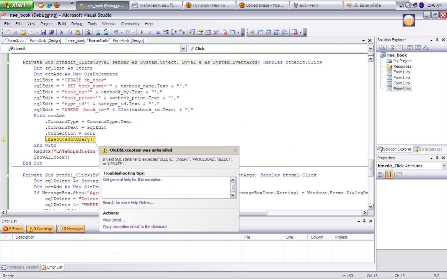Viewport: 447px width, 279px height.
Task: Toggle the 0 Warnings filter button
Action: click(41, 229)
